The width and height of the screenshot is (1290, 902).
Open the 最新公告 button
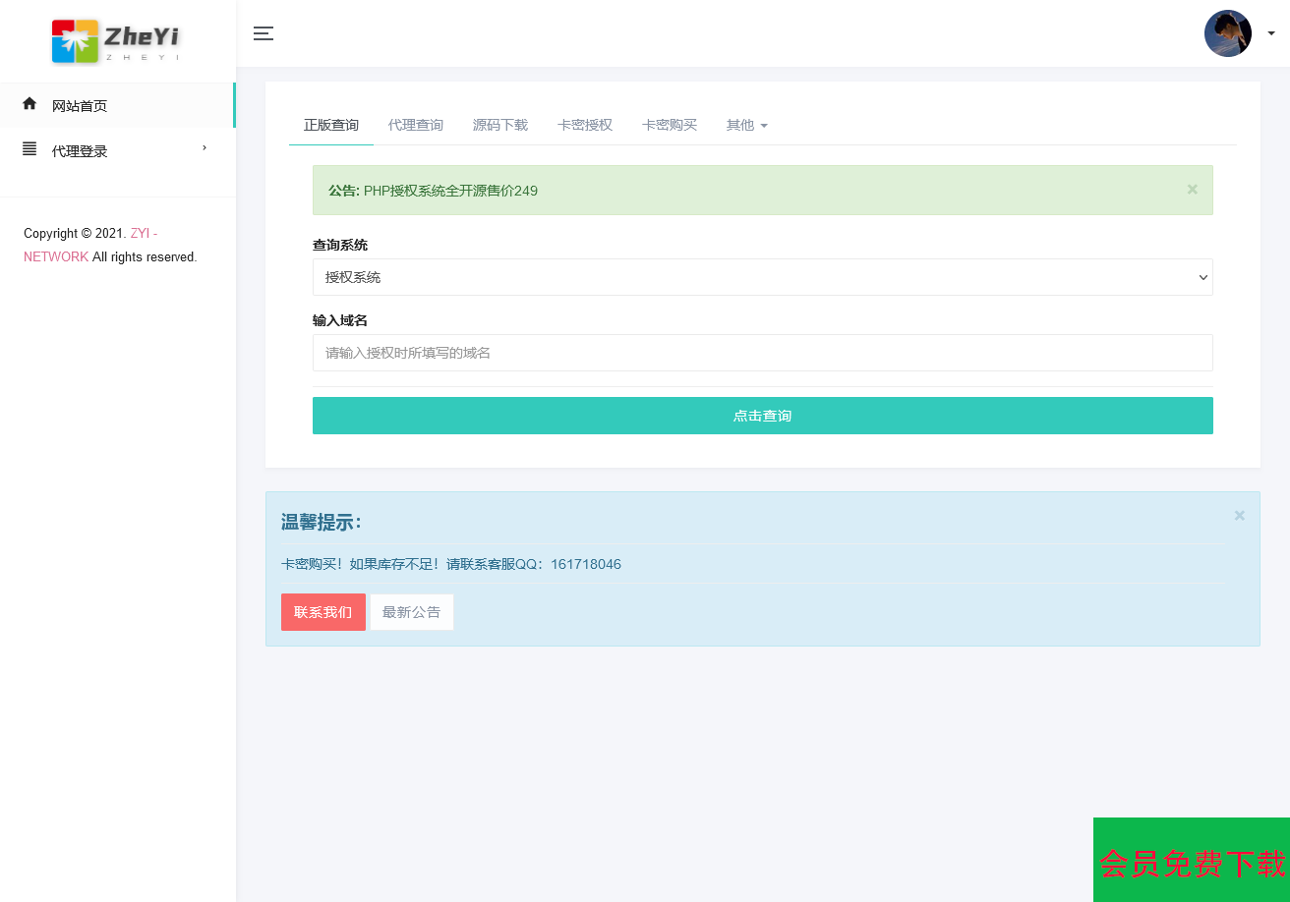411,612
